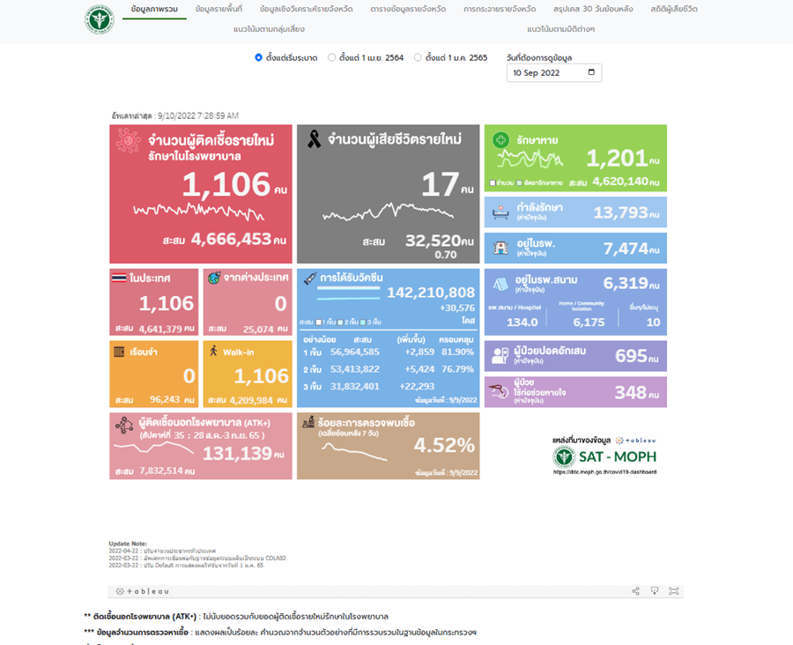
Task: Enter full screen via Tableau toolbar icon
Action: [674, 591]
